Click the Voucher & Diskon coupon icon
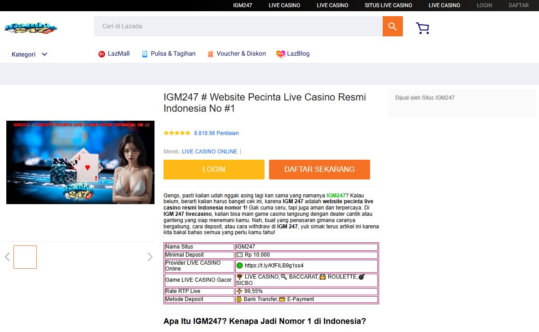Image resolution: width=539 pixels, height=332 pixels. pos(210,54)
